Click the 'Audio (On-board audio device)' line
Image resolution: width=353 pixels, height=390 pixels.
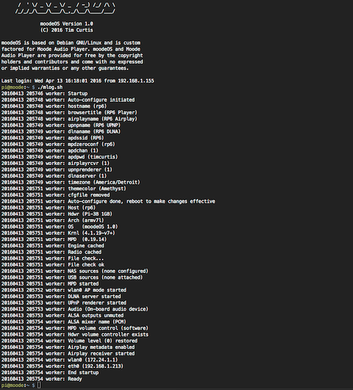75,309
